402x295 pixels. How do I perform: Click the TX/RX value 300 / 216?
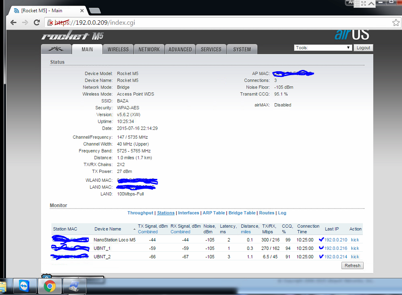[270, 240]
